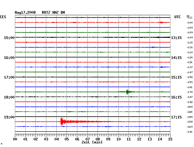
Task: Click the DC value -214
Action: [190, 127]
